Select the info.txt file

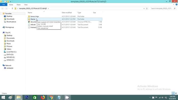(33, 25)
